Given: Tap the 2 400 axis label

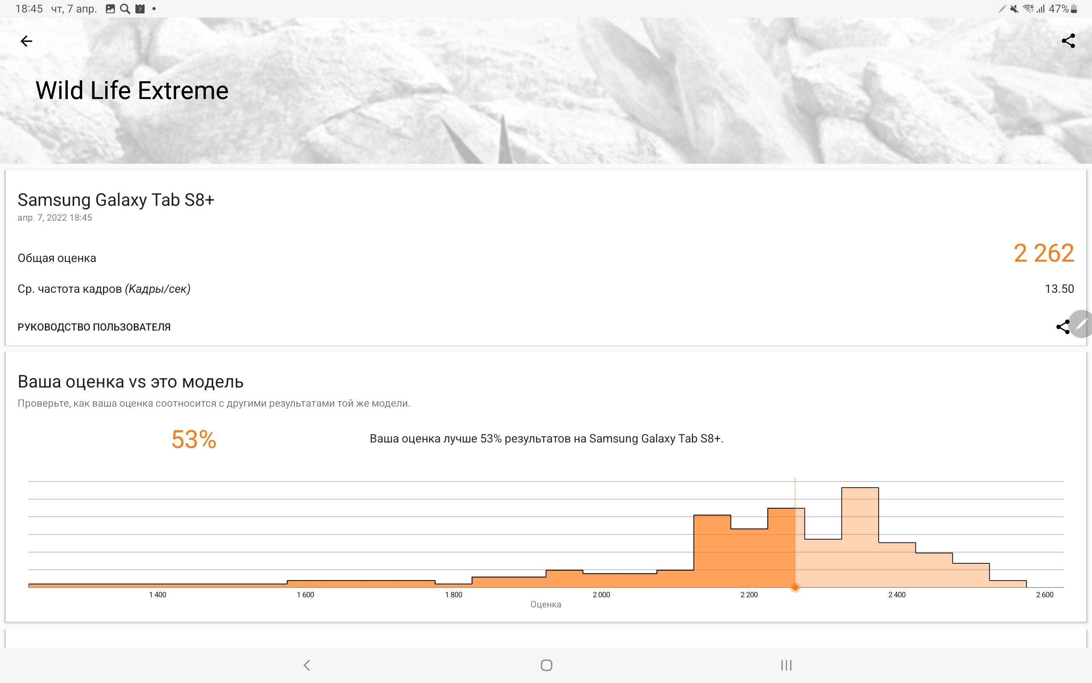Looking at the screenshot, I should pyautogui.click(x=897, y=595).
